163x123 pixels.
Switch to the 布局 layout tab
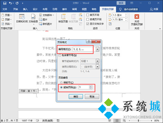[45, 9]
